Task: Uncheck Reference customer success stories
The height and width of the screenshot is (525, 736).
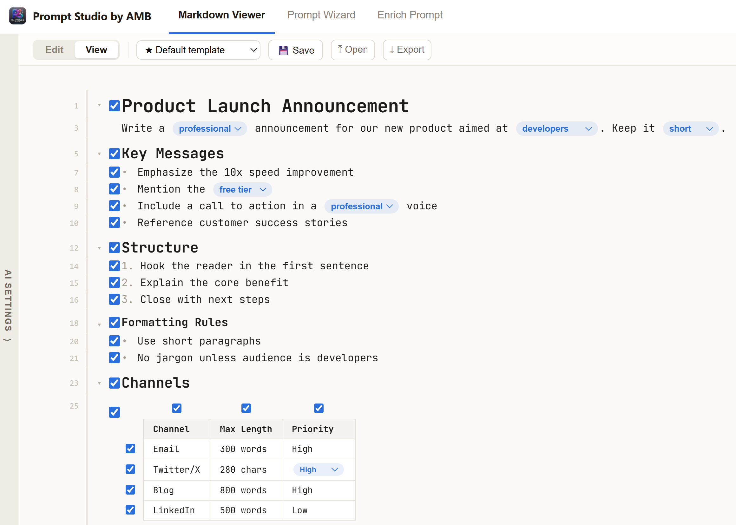Action: coord(114,223)
